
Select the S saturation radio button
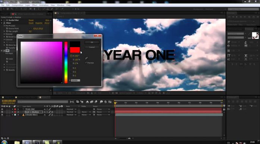(x=71, y=59)
